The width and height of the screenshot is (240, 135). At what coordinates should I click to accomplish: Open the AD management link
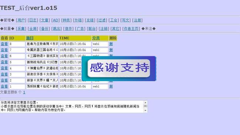click(x=55, y=20)
